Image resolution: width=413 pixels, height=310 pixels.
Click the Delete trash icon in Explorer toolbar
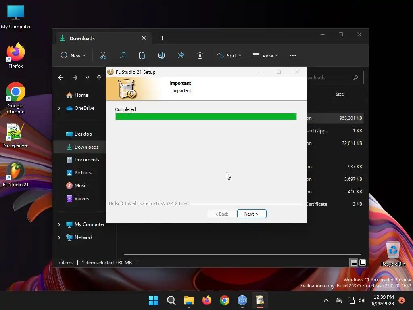pyautogui.click(x=200, y=55)
